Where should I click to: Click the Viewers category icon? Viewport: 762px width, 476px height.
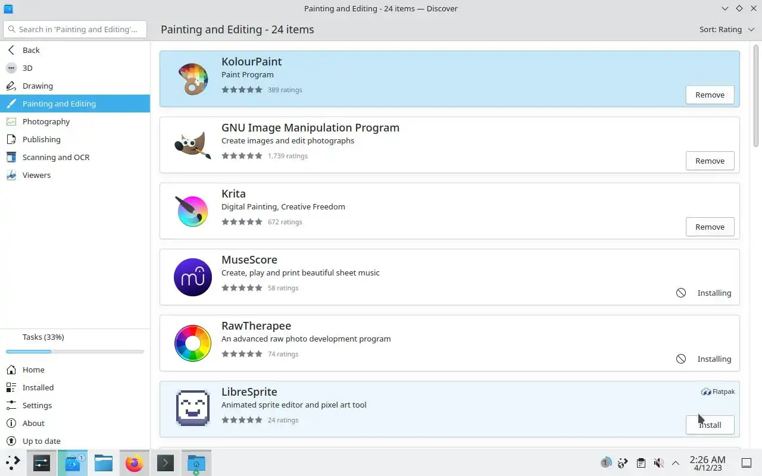[x=11, y=175]
